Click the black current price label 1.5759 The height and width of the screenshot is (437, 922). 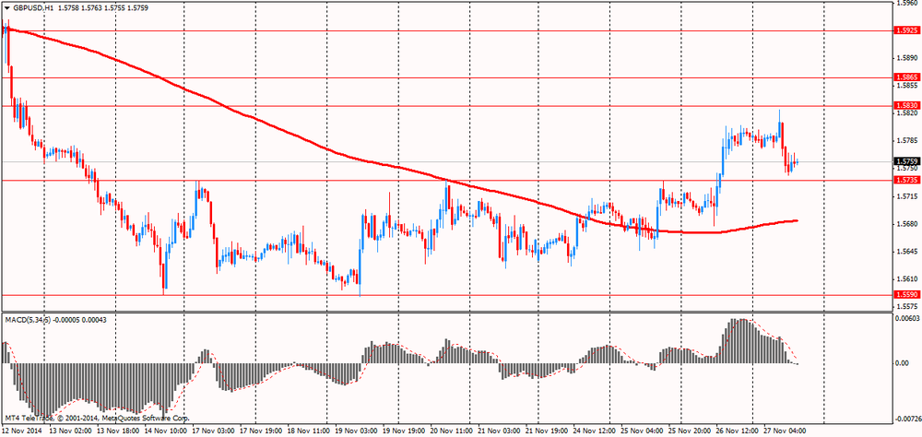pos(906,161)
